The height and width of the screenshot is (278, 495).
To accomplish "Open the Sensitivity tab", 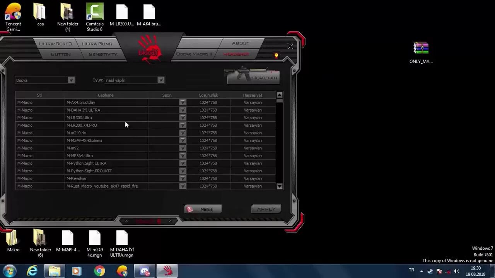I will (x=102, y=54).
